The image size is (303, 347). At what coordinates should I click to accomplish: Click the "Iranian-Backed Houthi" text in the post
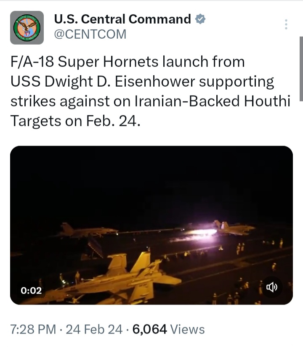click(213, 101)
